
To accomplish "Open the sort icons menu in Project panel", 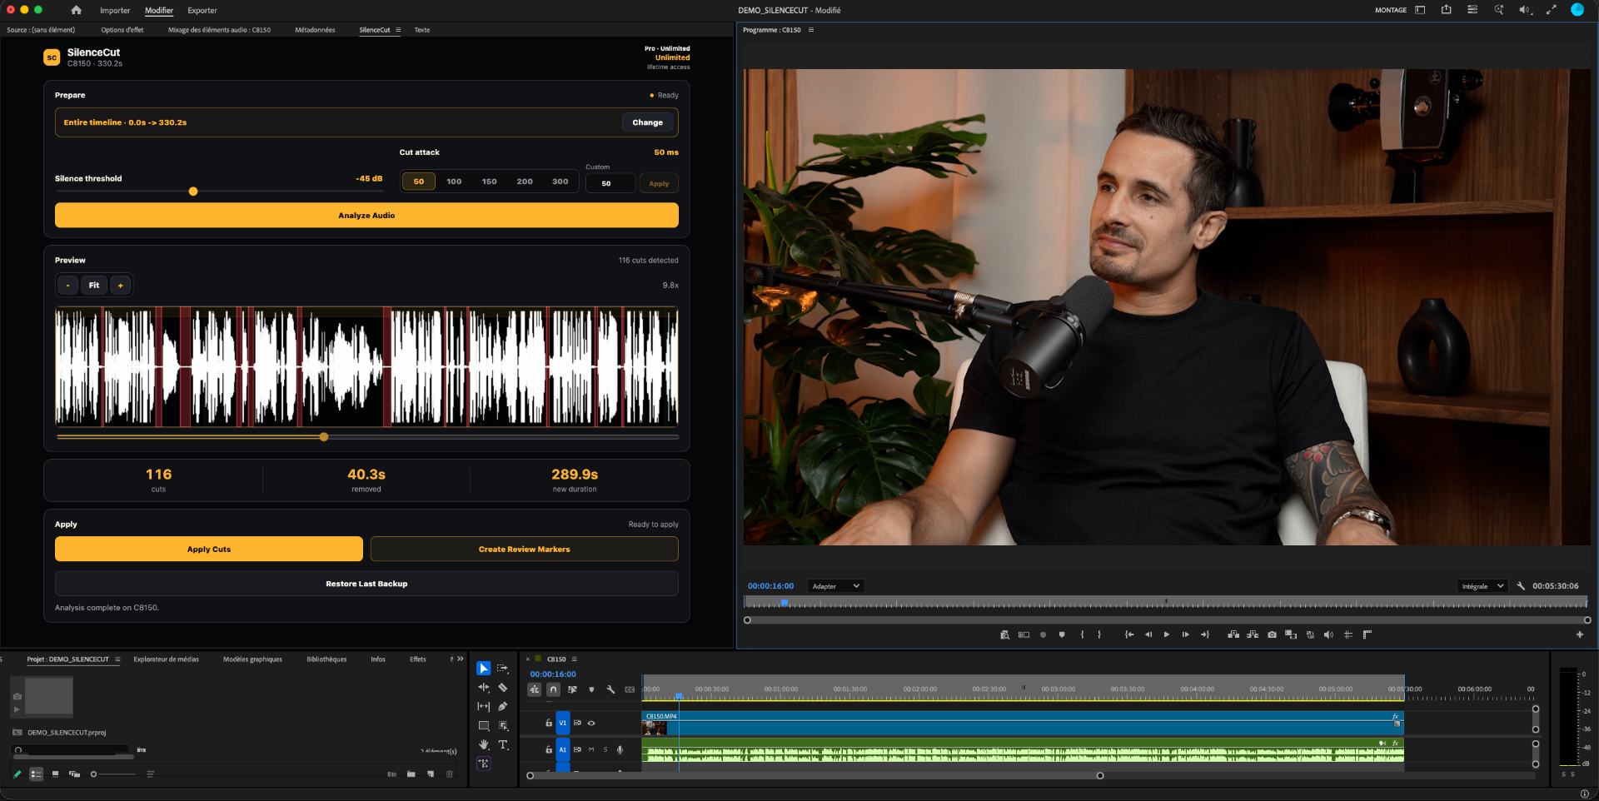I will 151,774.
